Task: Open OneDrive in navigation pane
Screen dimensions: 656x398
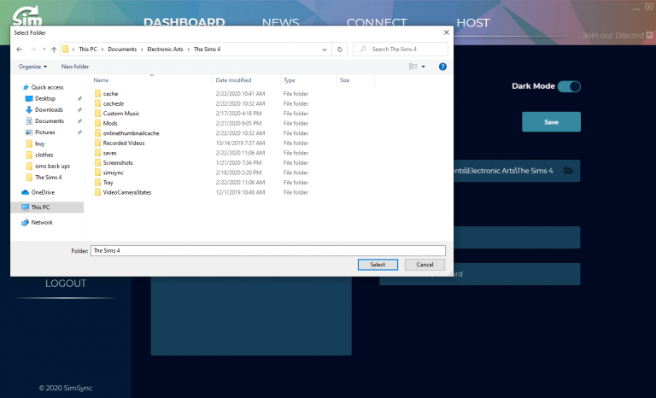Action: [x=43, y=192]
